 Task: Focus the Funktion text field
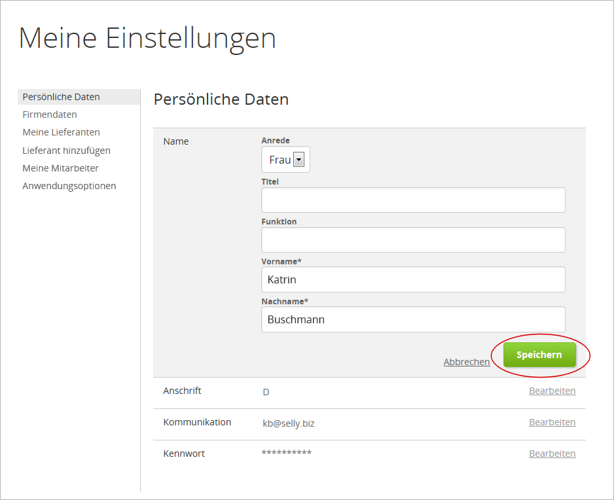click(412, 240)
